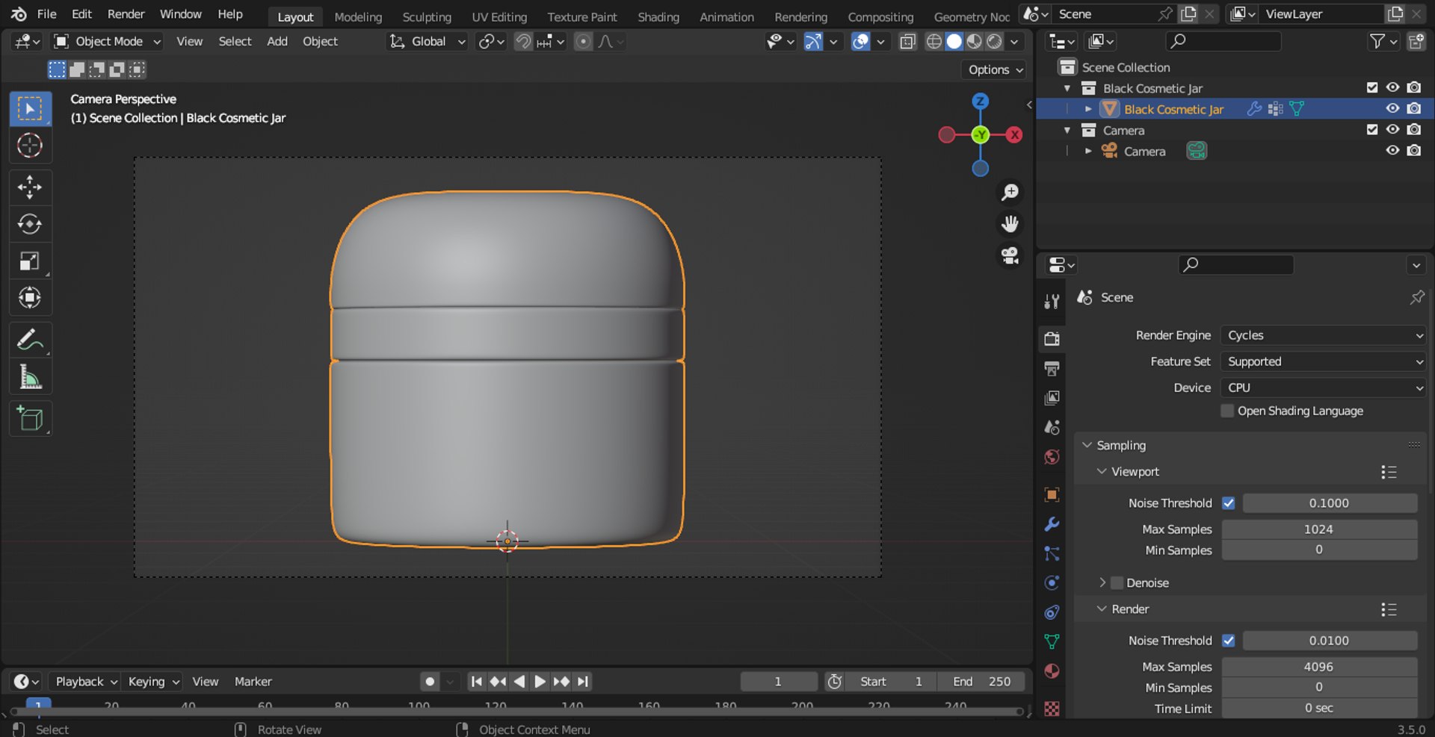1435x737 pixels.
Task: Collapse the Viewport subpanel
Action: [x=1101, y=471]
